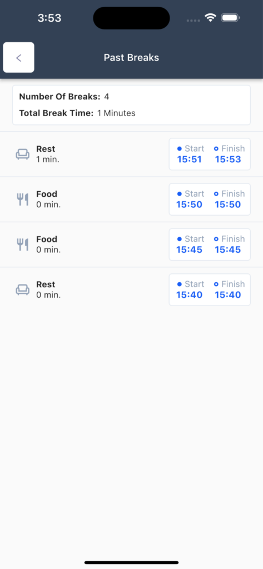Tap the 15:53 finish time
Screen dimensions: 263x569
pyautogui.click(x=228, y=159)
